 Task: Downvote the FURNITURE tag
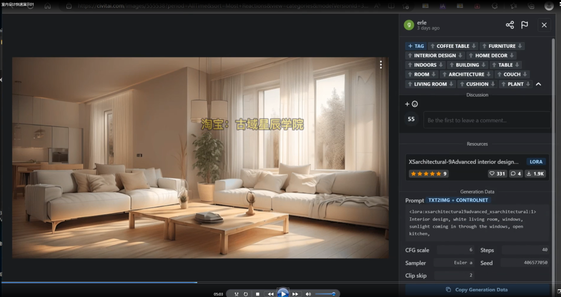[x=520, y=46]
